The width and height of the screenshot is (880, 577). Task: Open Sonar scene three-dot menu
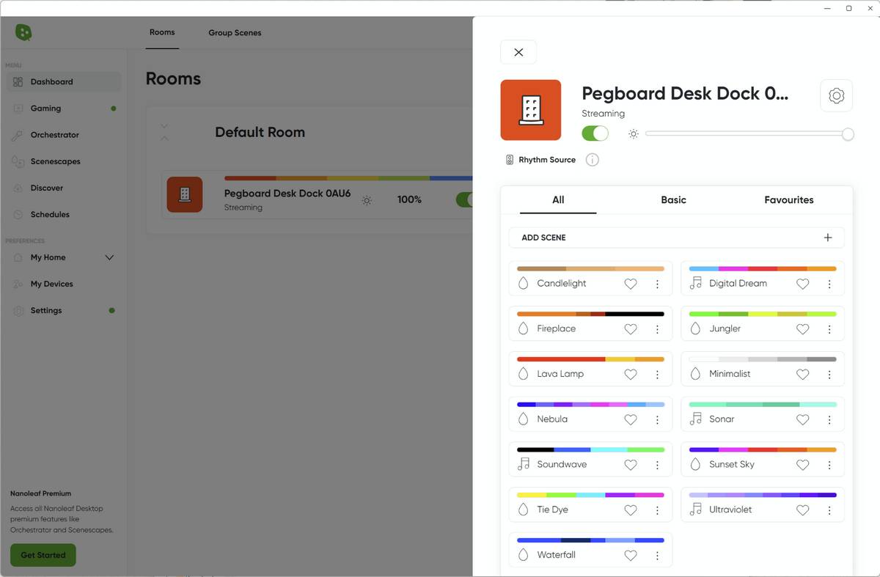point(829,419)
